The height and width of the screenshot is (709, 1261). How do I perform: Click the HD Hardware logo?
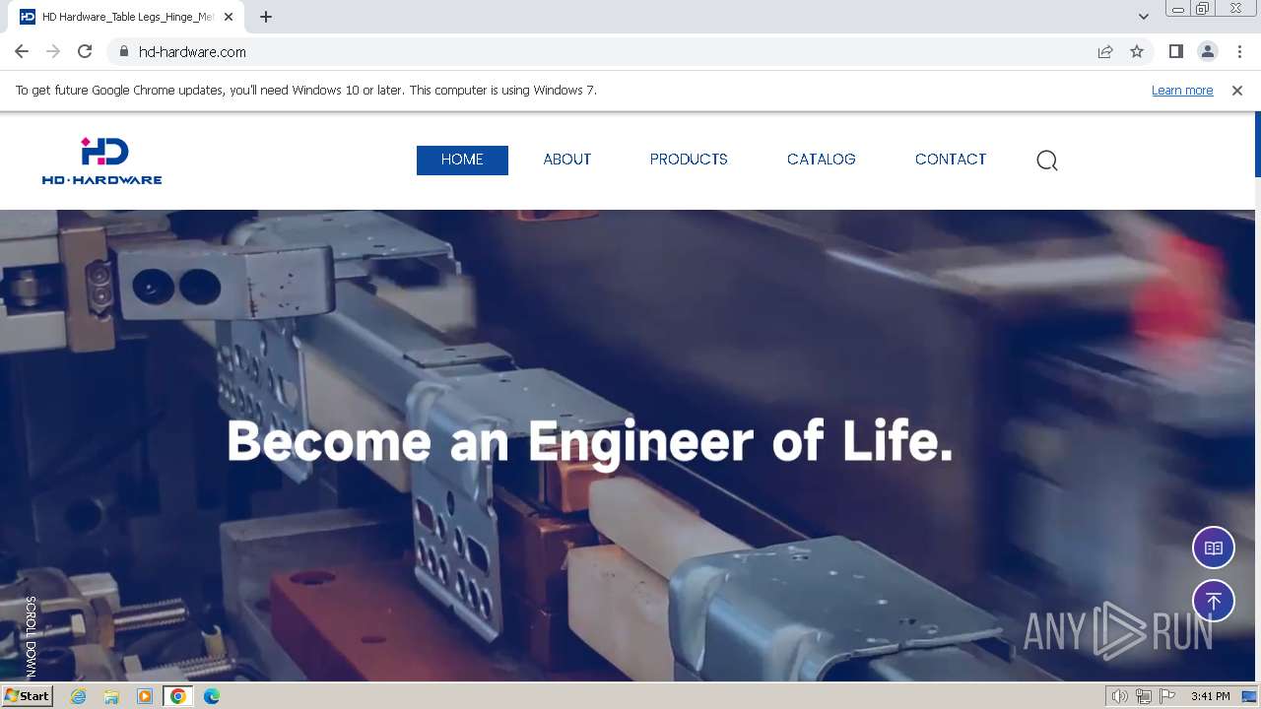point(101,161)
